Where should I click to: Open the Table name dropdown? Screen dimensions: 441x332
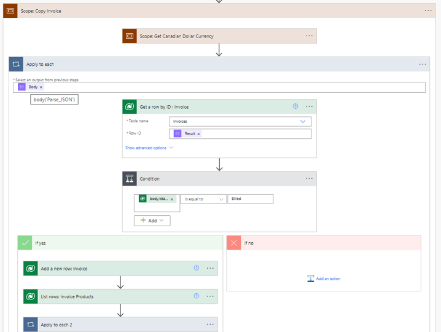point(240,121)
